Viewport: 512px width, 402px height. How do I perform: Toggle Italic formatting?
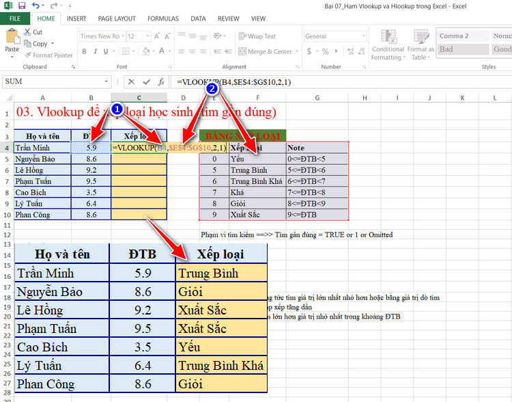(x=96, y=51)
